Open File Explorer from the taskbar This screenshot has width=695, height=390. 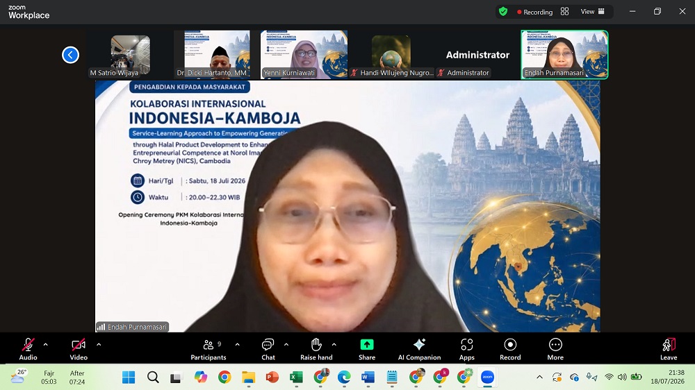248,378
